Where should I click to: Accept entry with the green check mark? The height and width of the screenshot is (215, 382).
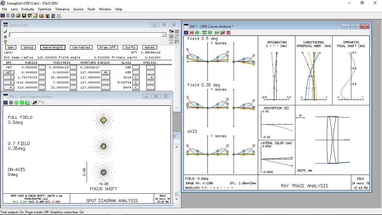pyautogui.click(x=5, y=32)
